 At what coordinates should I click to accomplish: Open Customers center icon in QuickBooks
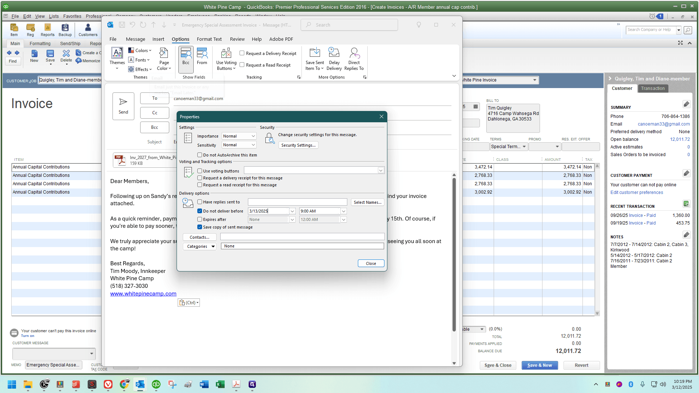[x=88, y=30]
